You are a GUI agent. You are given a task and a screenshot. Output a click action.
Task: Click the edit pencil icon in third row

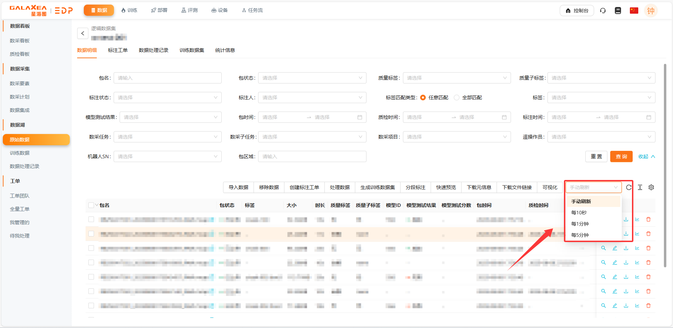(x=615, y=248)
